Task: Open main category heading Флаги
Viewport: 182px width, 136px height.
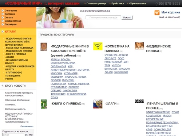Action: coord(111,103)
